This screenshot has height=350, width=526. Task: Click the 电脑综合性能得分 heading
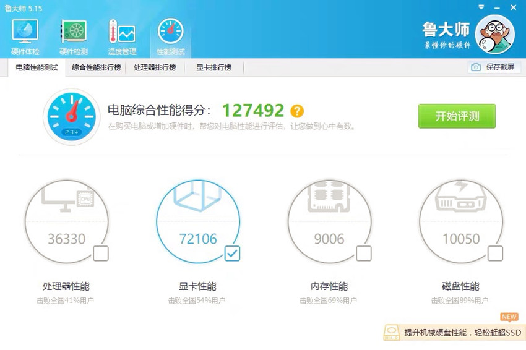[x=159, y=110]
